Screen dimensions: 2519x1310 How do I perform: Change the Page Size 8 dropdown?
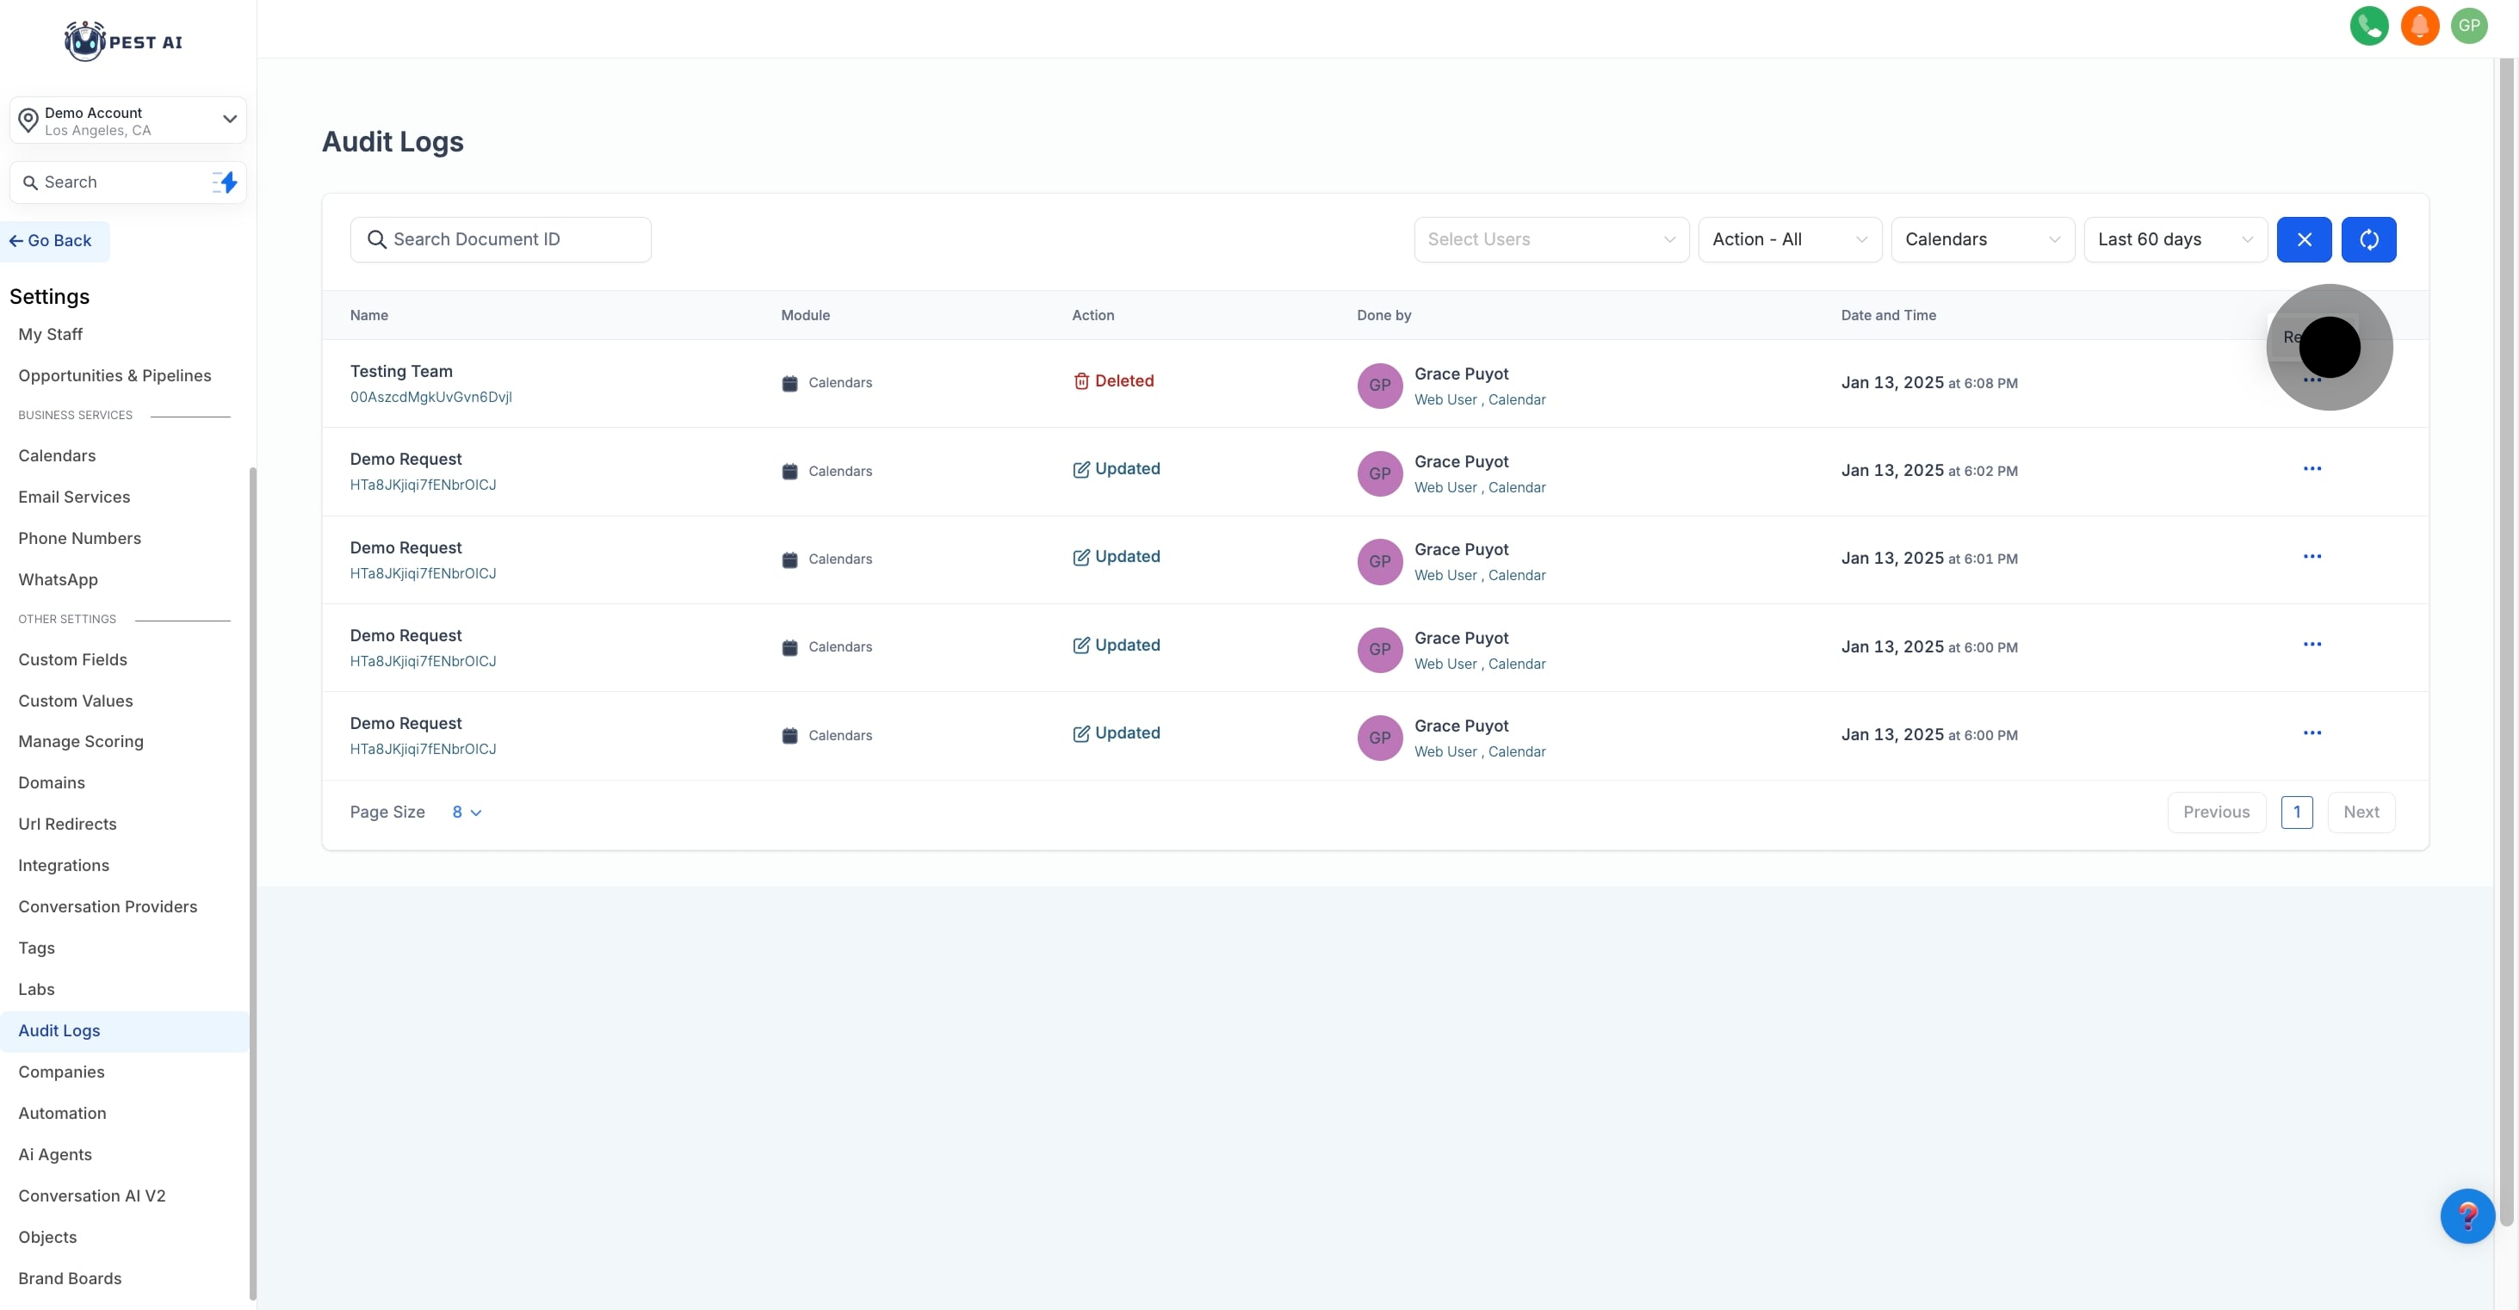[x=467, y=813]
